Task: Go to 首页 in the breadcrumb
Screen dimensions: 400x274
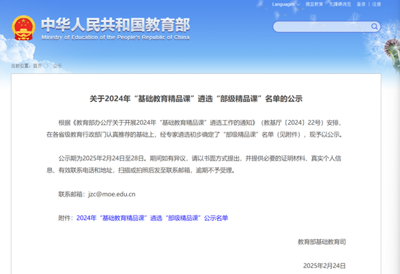Action: coord(37,66)
